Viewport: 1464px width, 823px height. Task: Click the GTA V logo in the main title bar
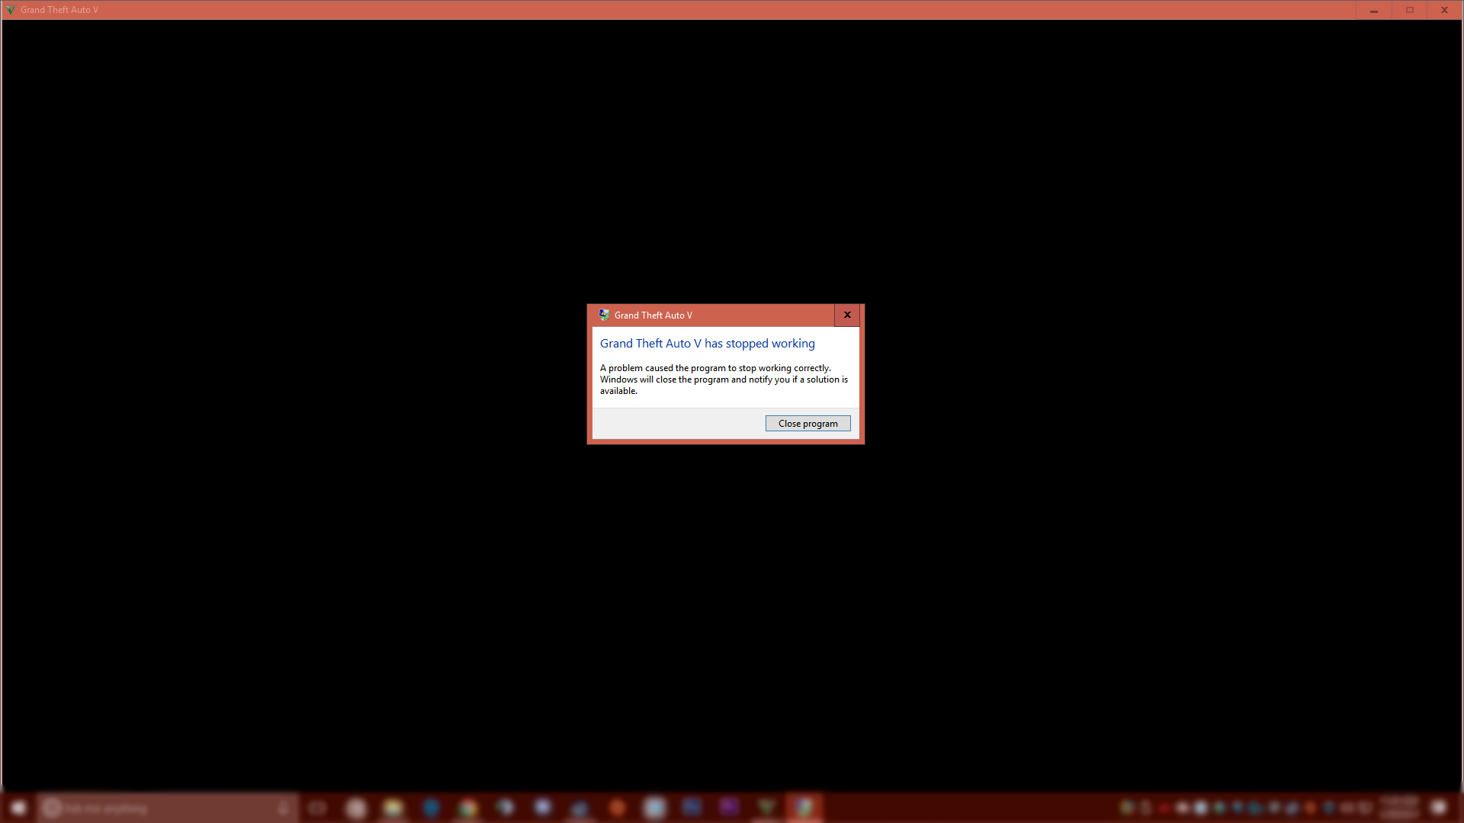11,10
